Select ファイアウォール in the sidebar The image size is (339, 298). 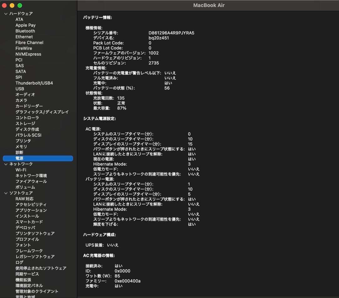(31, 181)
